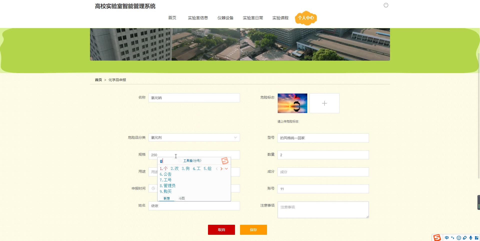Switch to the 斗图 tab

coord(181,198)
